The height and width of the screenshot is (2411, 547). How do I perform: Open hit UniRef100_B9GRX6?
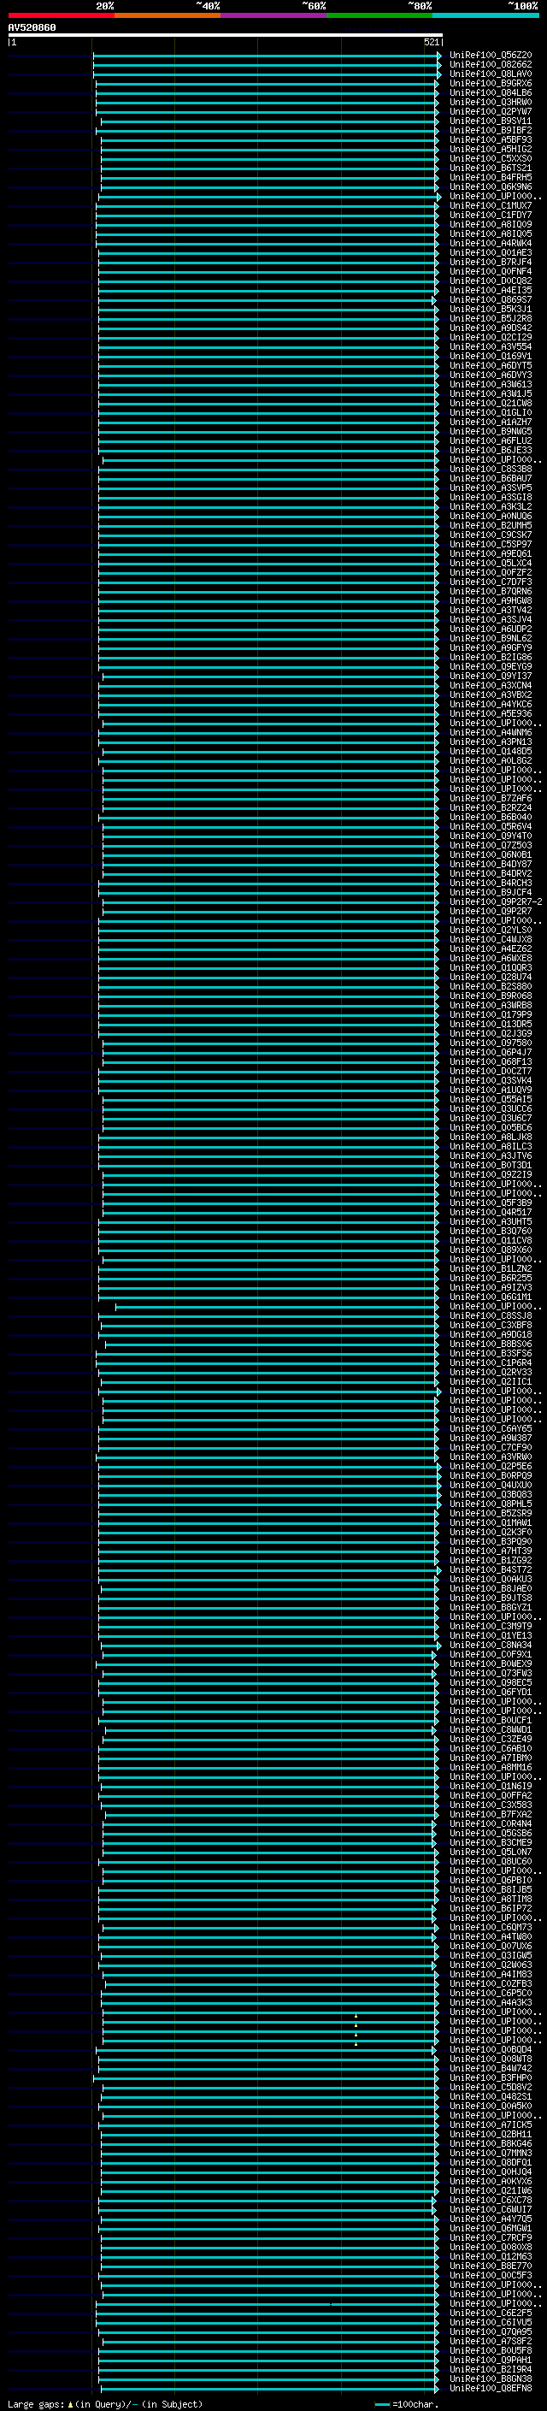(x=491, y=83)
